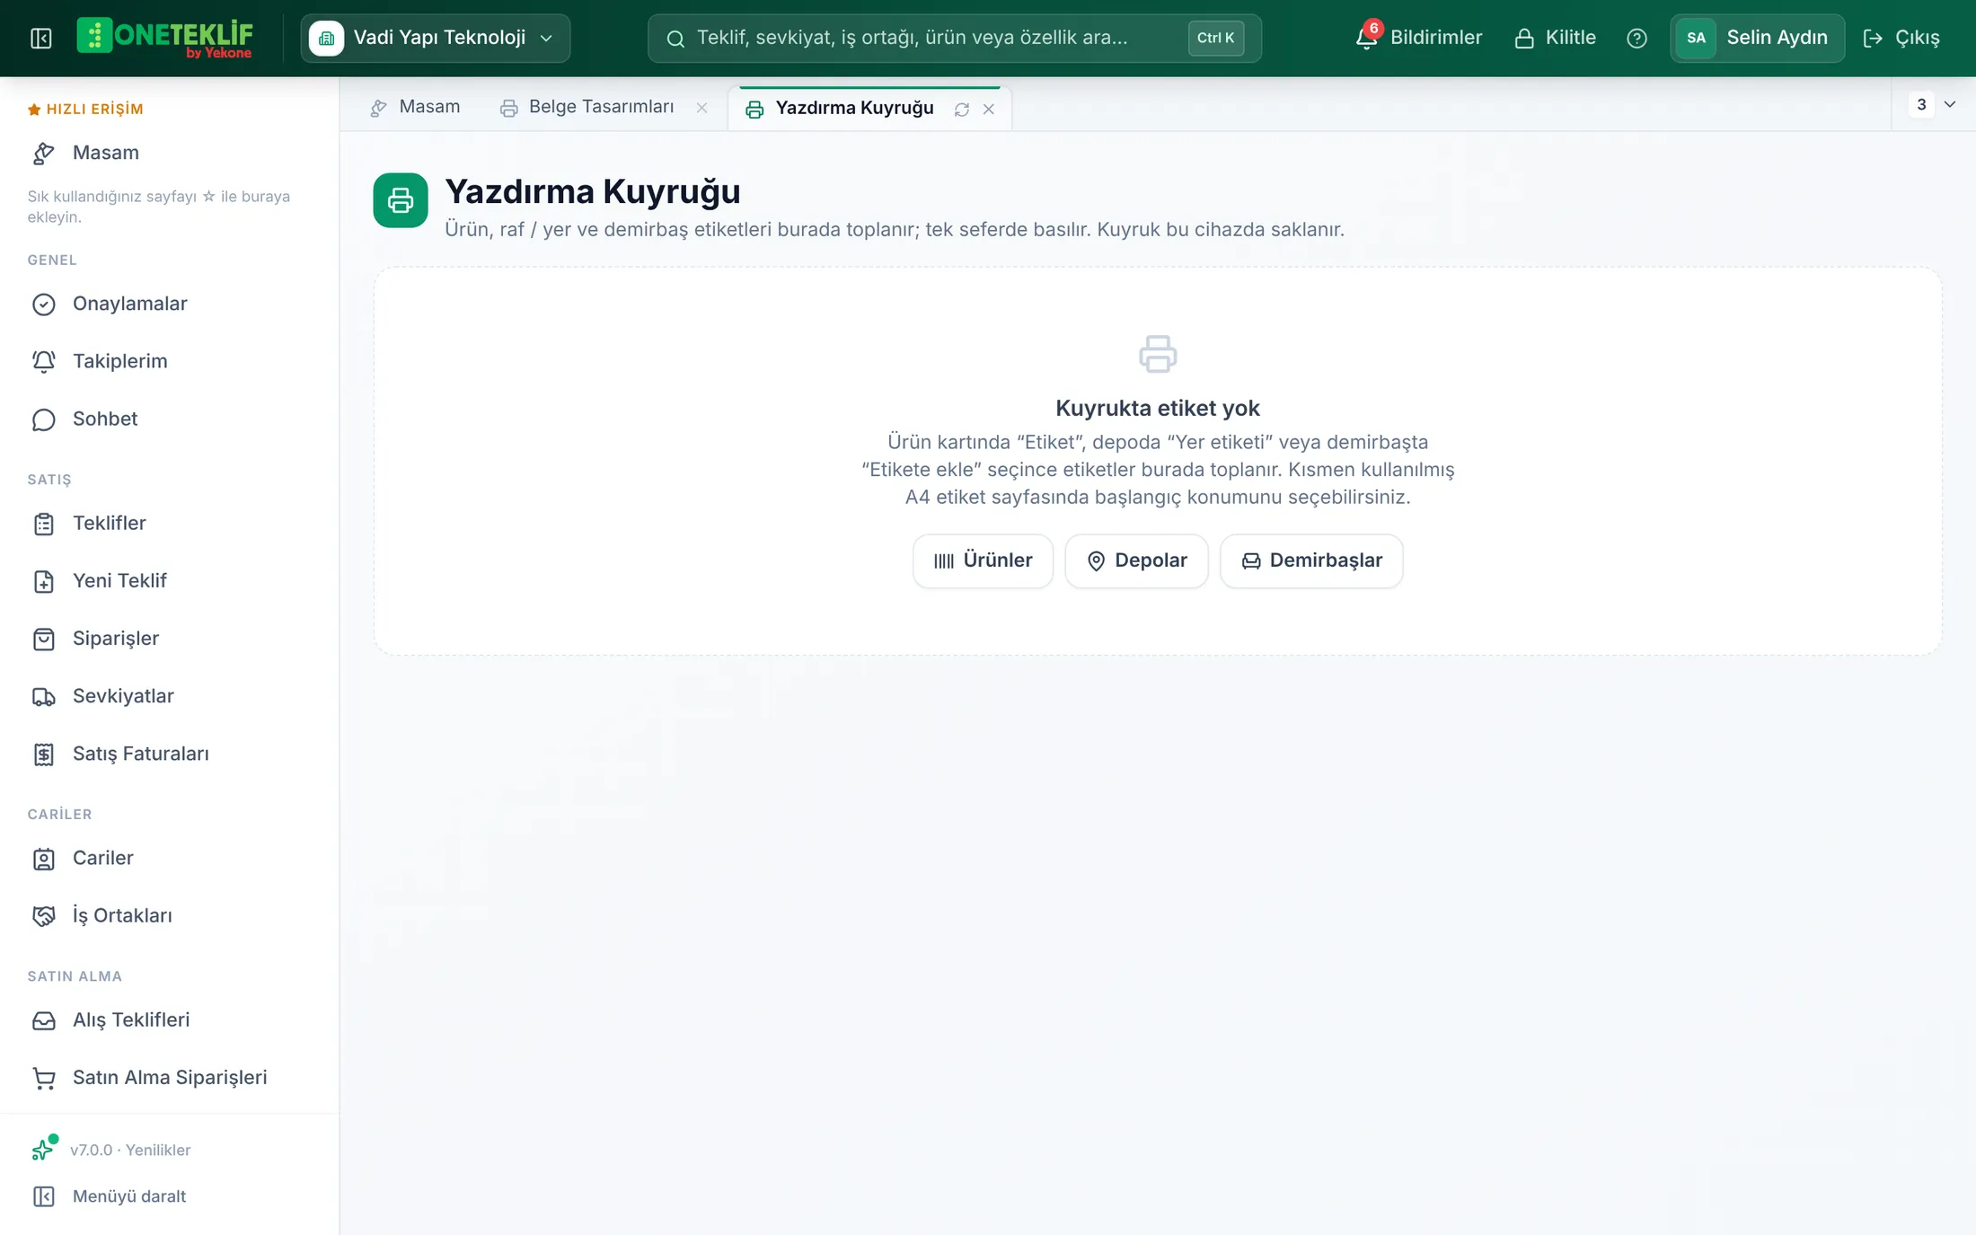Click the Ctrl K shortcut badge
This screenshot has height=1235, width=1976.
1215,38
